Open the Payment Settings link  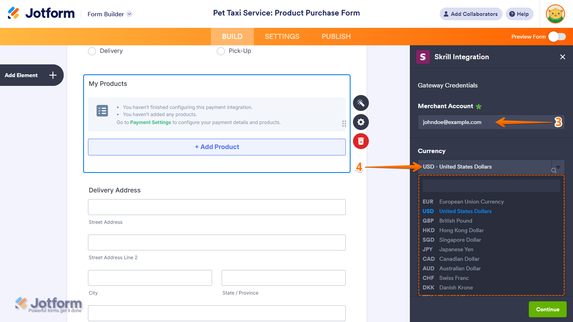point(150,122)
